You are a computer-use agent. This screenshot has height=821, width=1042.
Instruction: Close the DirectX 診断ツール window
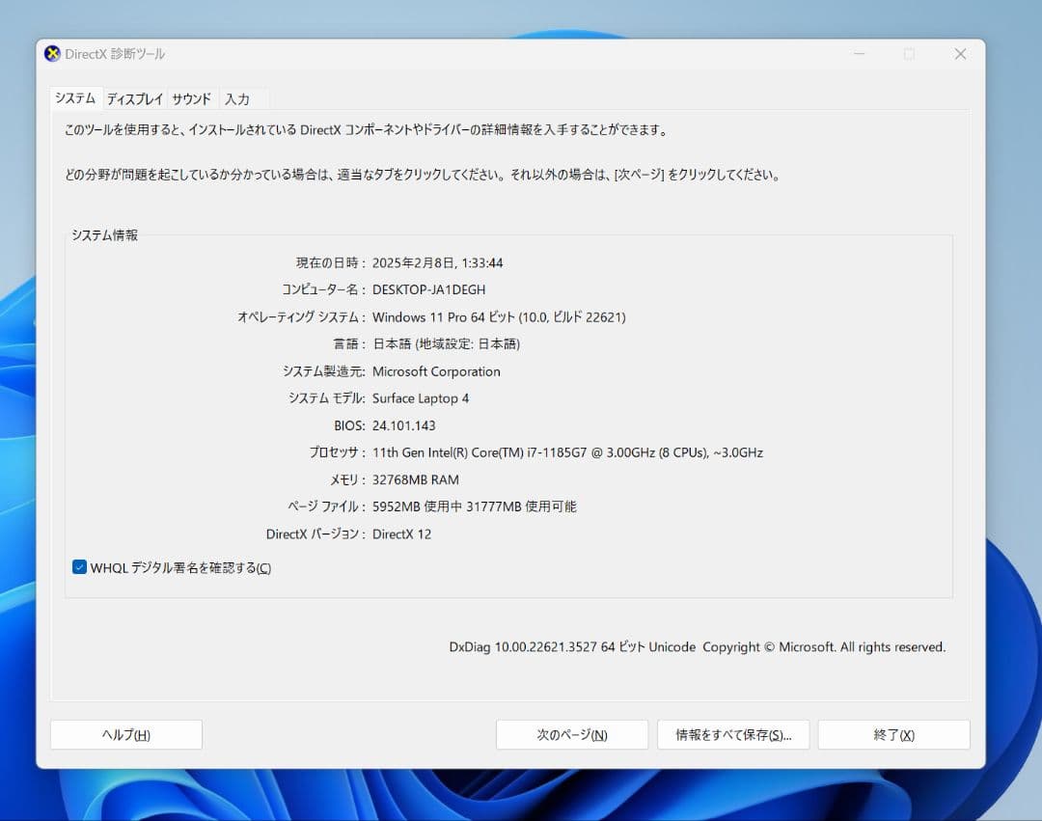coord(960,54)
